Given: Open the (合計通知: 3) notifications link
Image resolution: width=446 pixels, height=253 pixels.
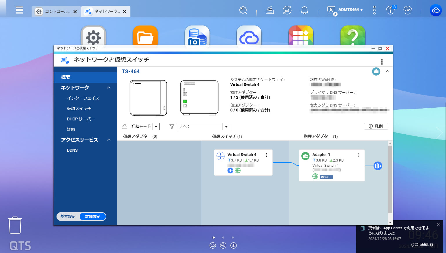Looking at the screenshot, I should point(422,245).
